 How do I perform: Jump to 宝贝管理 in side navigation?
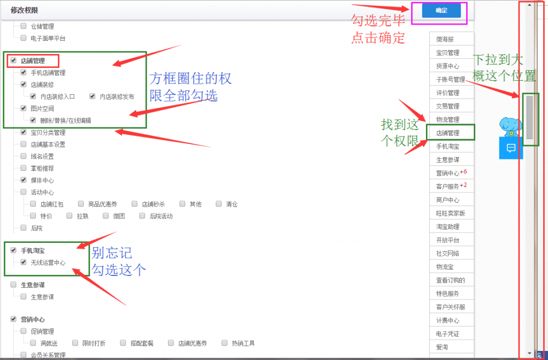coord(452,52)
